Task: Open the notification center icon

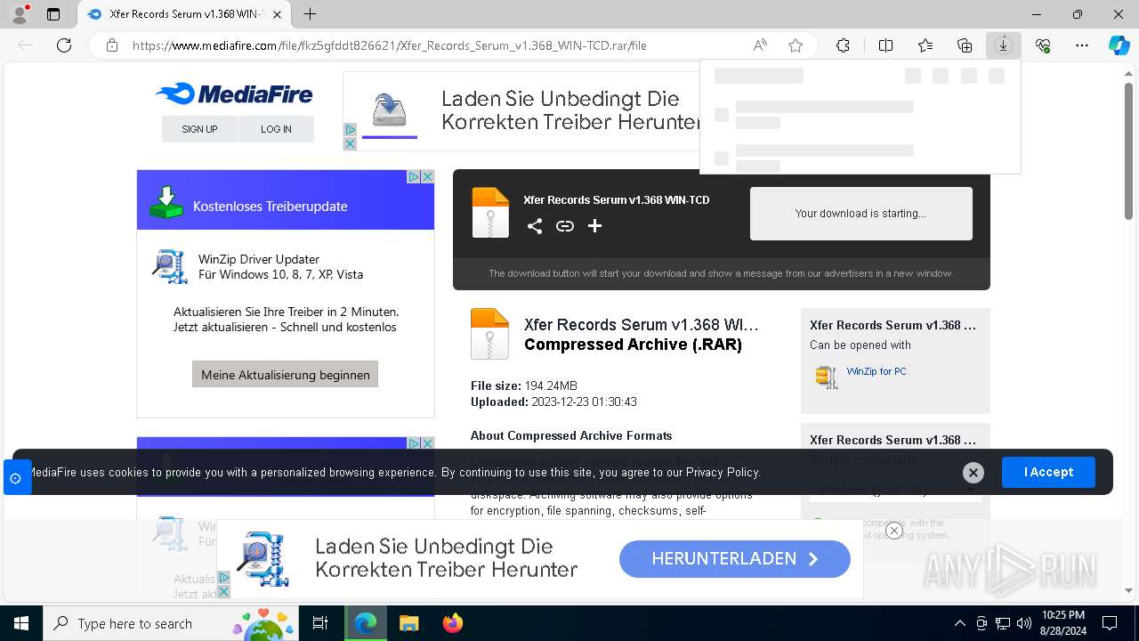Action: [1110, 623]
